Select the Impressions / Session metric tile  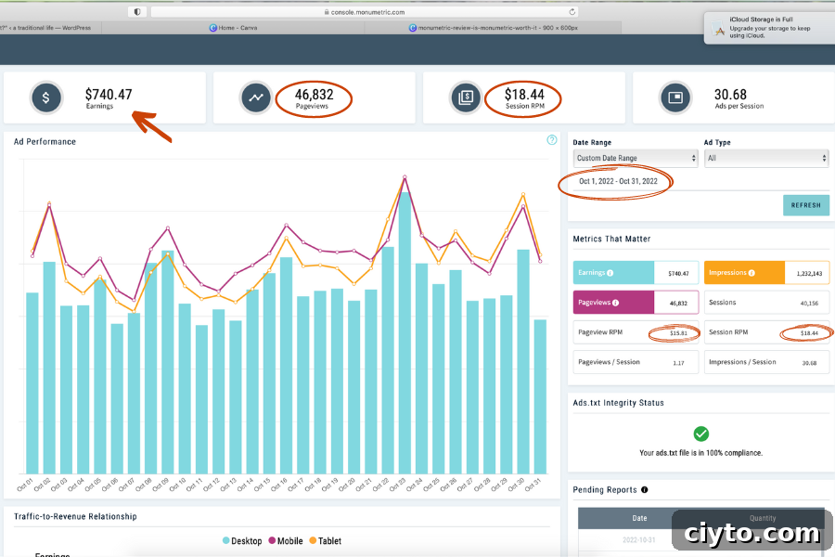pos(766,362)
